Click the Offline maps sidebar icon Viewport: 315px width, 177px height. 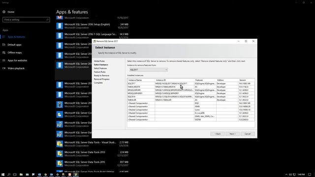(x=4, y=53)
